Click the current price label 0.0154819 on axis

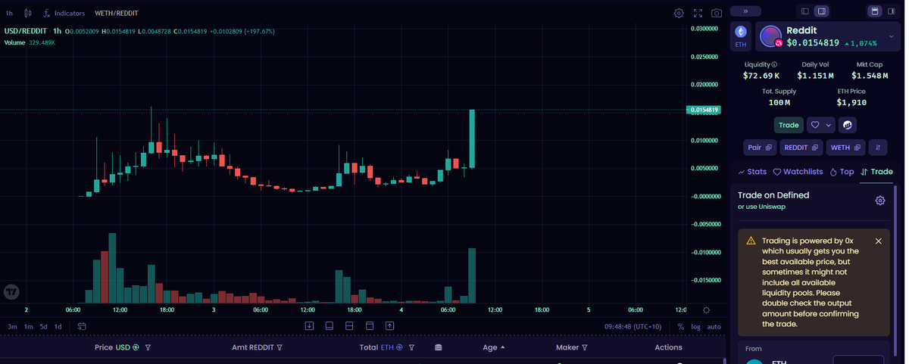point(704,110)
